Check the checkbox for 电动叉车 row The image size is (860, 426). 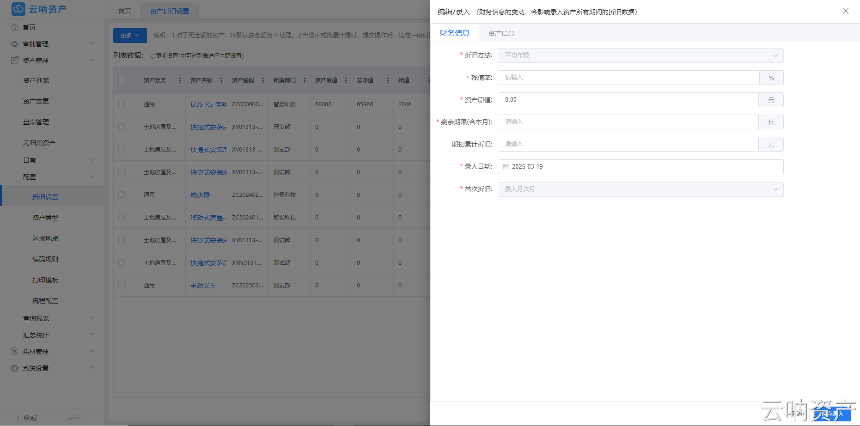(122, 285)
